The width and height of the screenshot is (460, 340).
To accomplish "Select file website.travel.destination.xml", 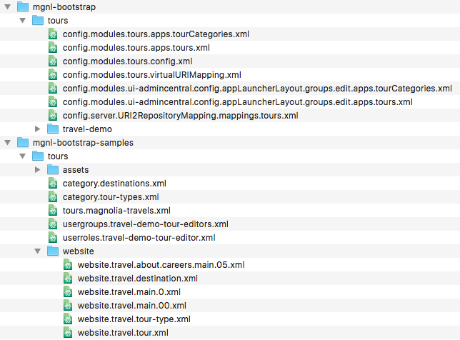I will 138,279.
